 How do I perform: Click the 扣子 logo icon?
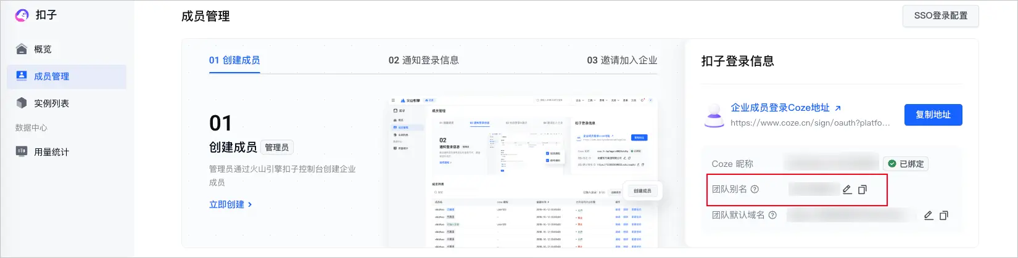(22, 15)
